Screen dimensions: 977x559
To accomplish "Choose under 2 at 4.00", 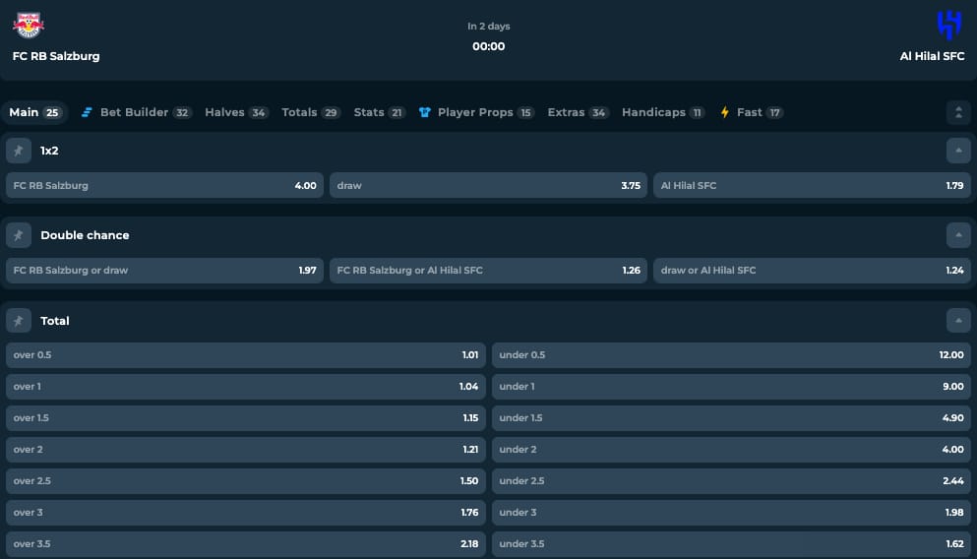I will [731, 450].
